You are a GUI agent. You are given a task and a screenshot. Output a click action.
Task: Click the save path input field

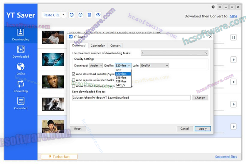(x=131, y=98)
